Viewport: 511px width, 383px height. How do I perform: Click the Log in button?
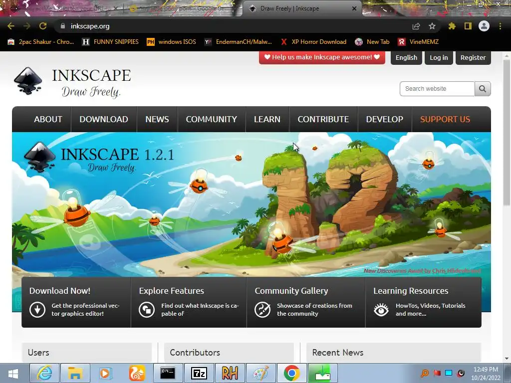(439, 58)
